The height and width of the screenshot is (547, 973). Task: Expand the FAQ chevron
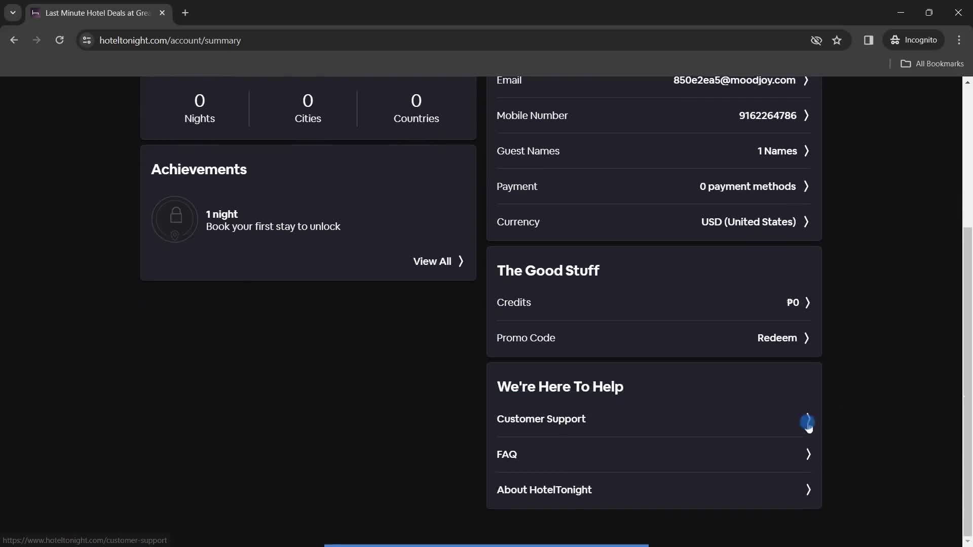pyautogui.click(x=808, y=454)
